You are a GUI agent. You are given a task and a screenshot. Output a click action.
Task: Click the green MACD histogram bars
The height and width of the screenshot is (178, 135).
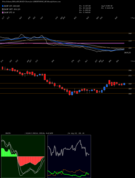(x=9, y=153)
